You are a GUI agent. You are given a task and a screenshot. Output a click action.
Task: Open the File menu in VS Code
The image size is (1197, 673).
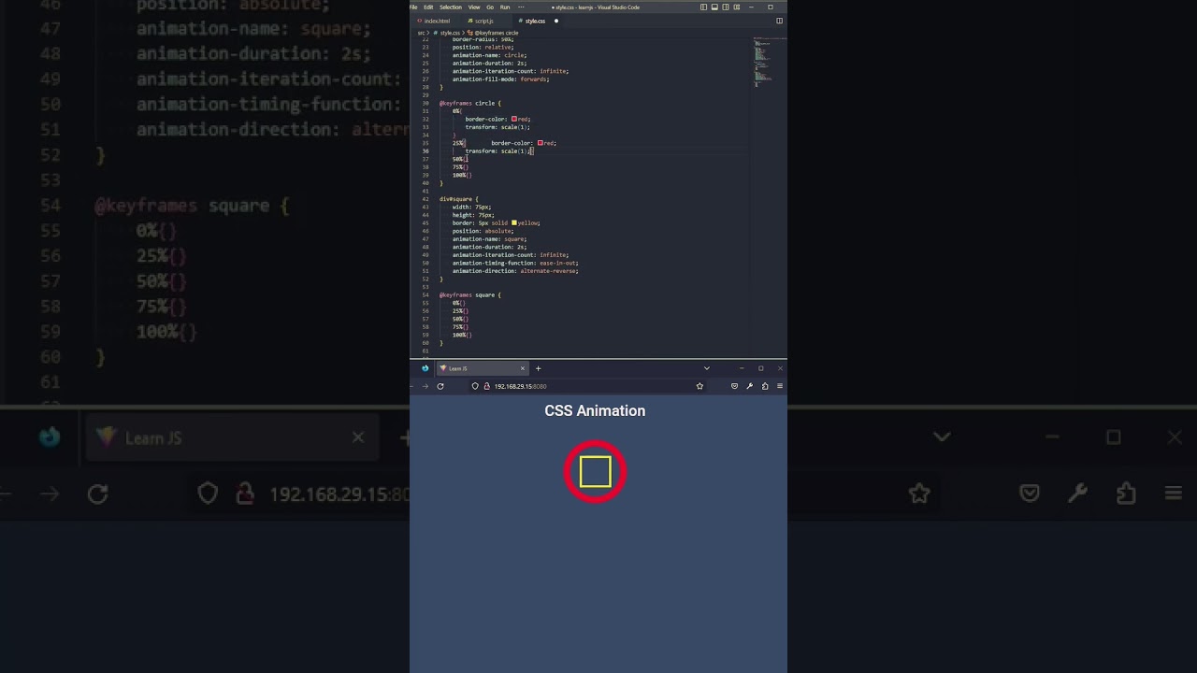(413, 7)
